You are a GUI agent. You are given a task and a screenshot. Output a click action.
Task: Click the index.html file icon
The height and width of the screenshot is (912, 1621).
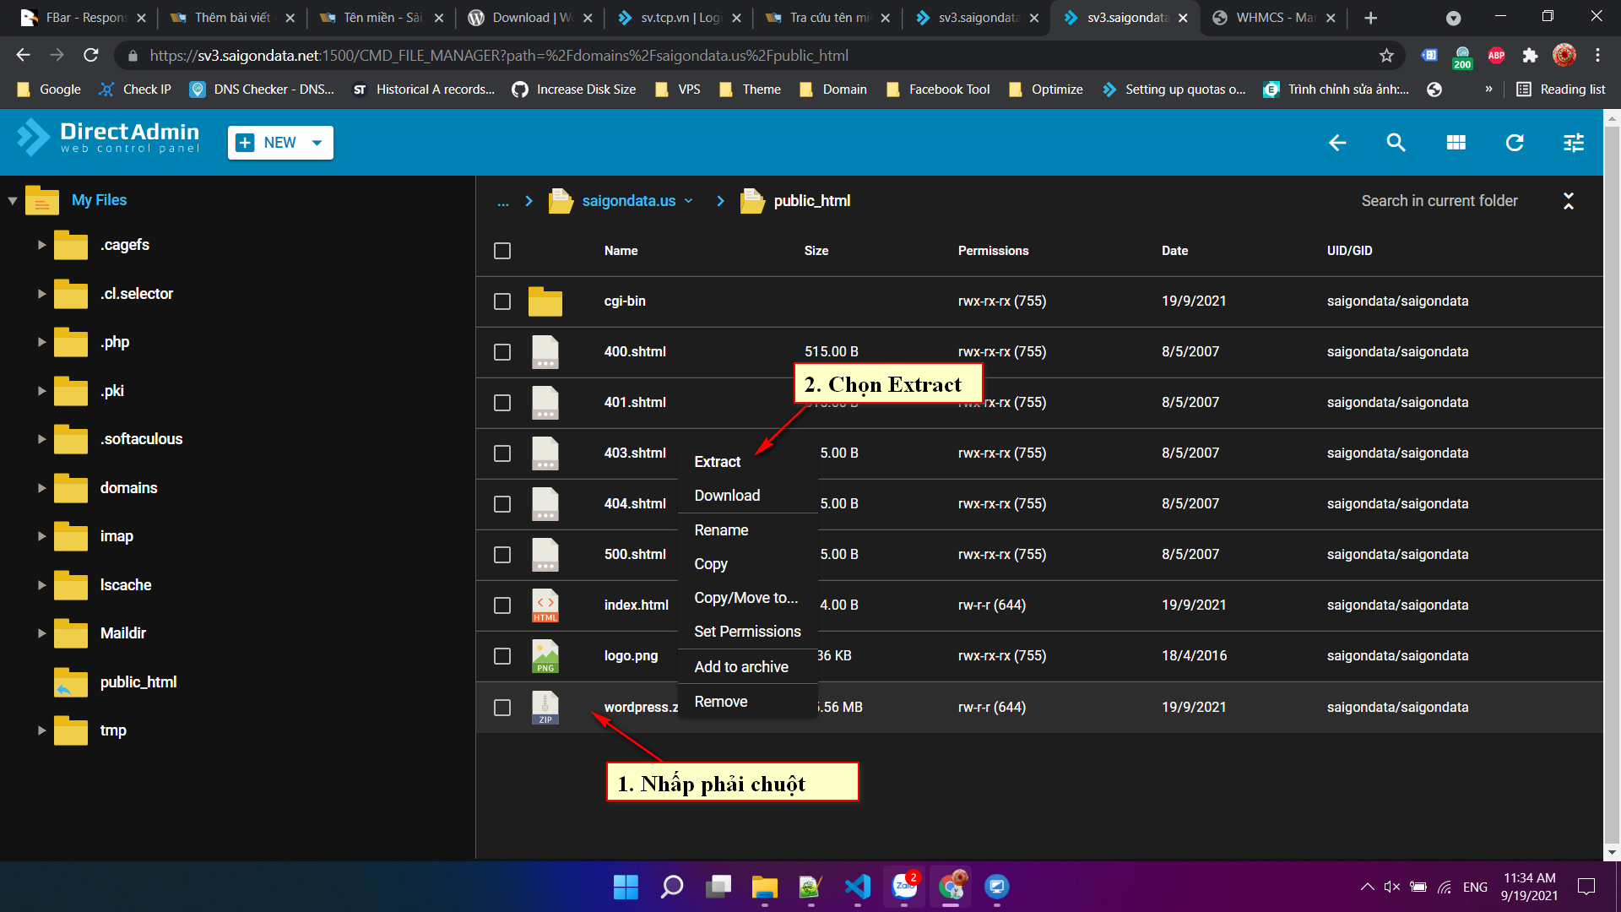pyautogui.click(x=545, y=605)
